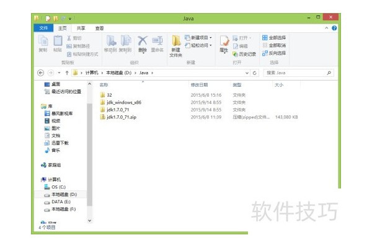Open the File (文件) tab
Viewport: 372px width, 248px height.
[x=43, y=28]
